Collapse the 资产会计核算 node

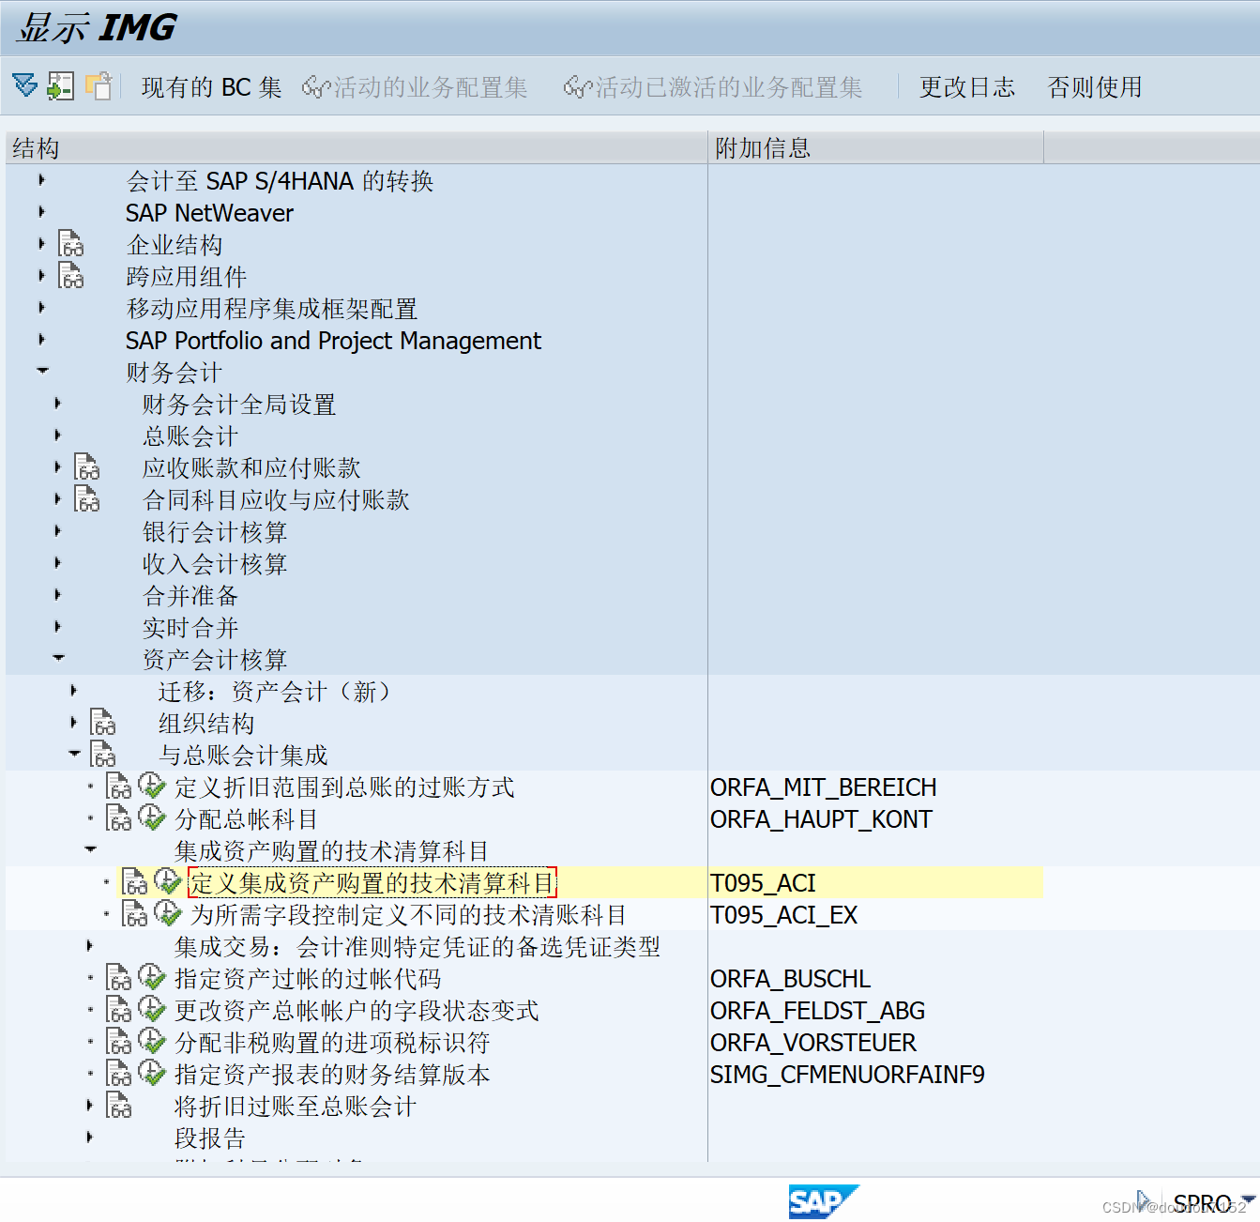(58, 658)
